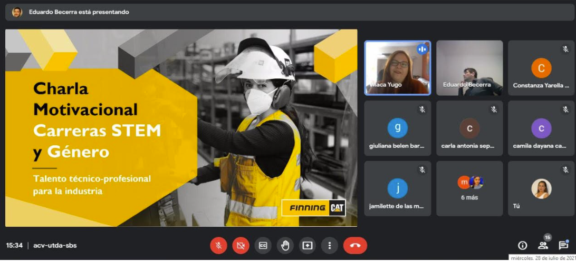Hang up with the red end call button

pyautogui.click(x=355, y=245)
